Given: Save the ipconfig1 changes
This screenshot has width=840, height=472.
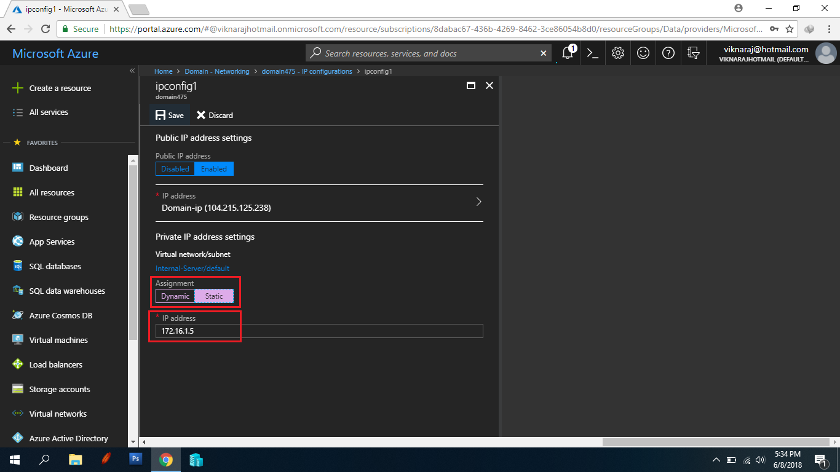Looking at the screenshot, I should pyautogui.click(x=169, y=115).
